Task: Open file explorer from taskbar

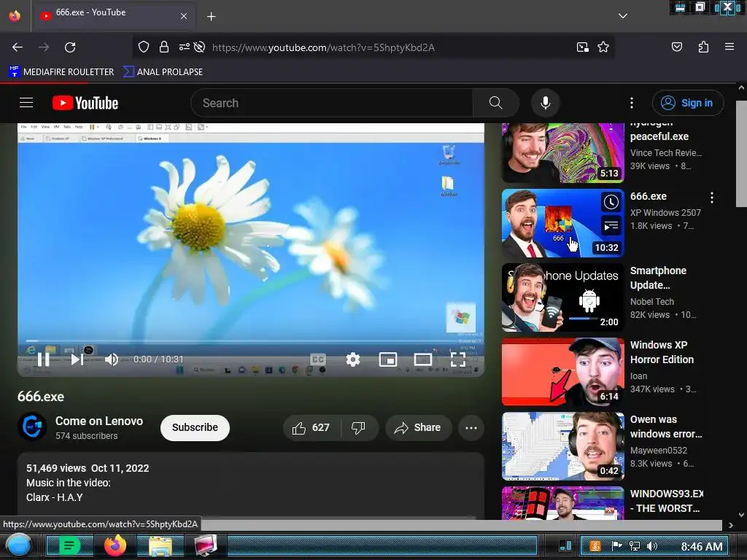Action: pos(160,545)
